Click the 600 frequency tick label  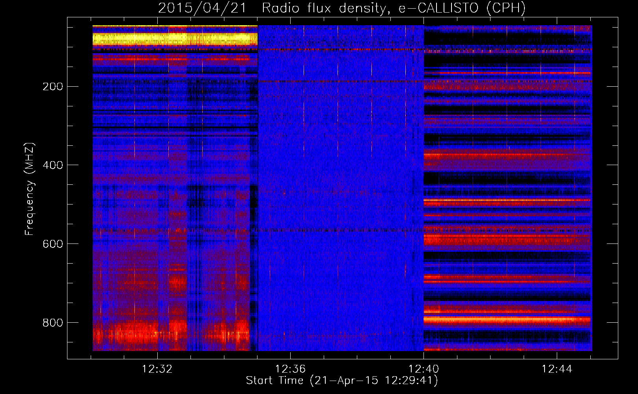click(x=53, y=244)
